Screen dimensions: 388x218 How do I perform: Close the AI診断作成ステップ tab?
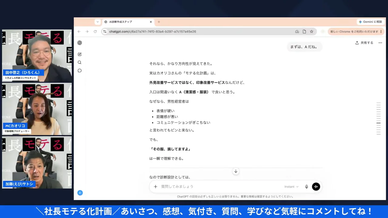click(151, 22)
